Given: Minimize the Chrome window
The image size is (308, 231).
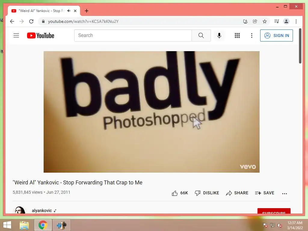Looking at the screenshot, I should point(277,7).
